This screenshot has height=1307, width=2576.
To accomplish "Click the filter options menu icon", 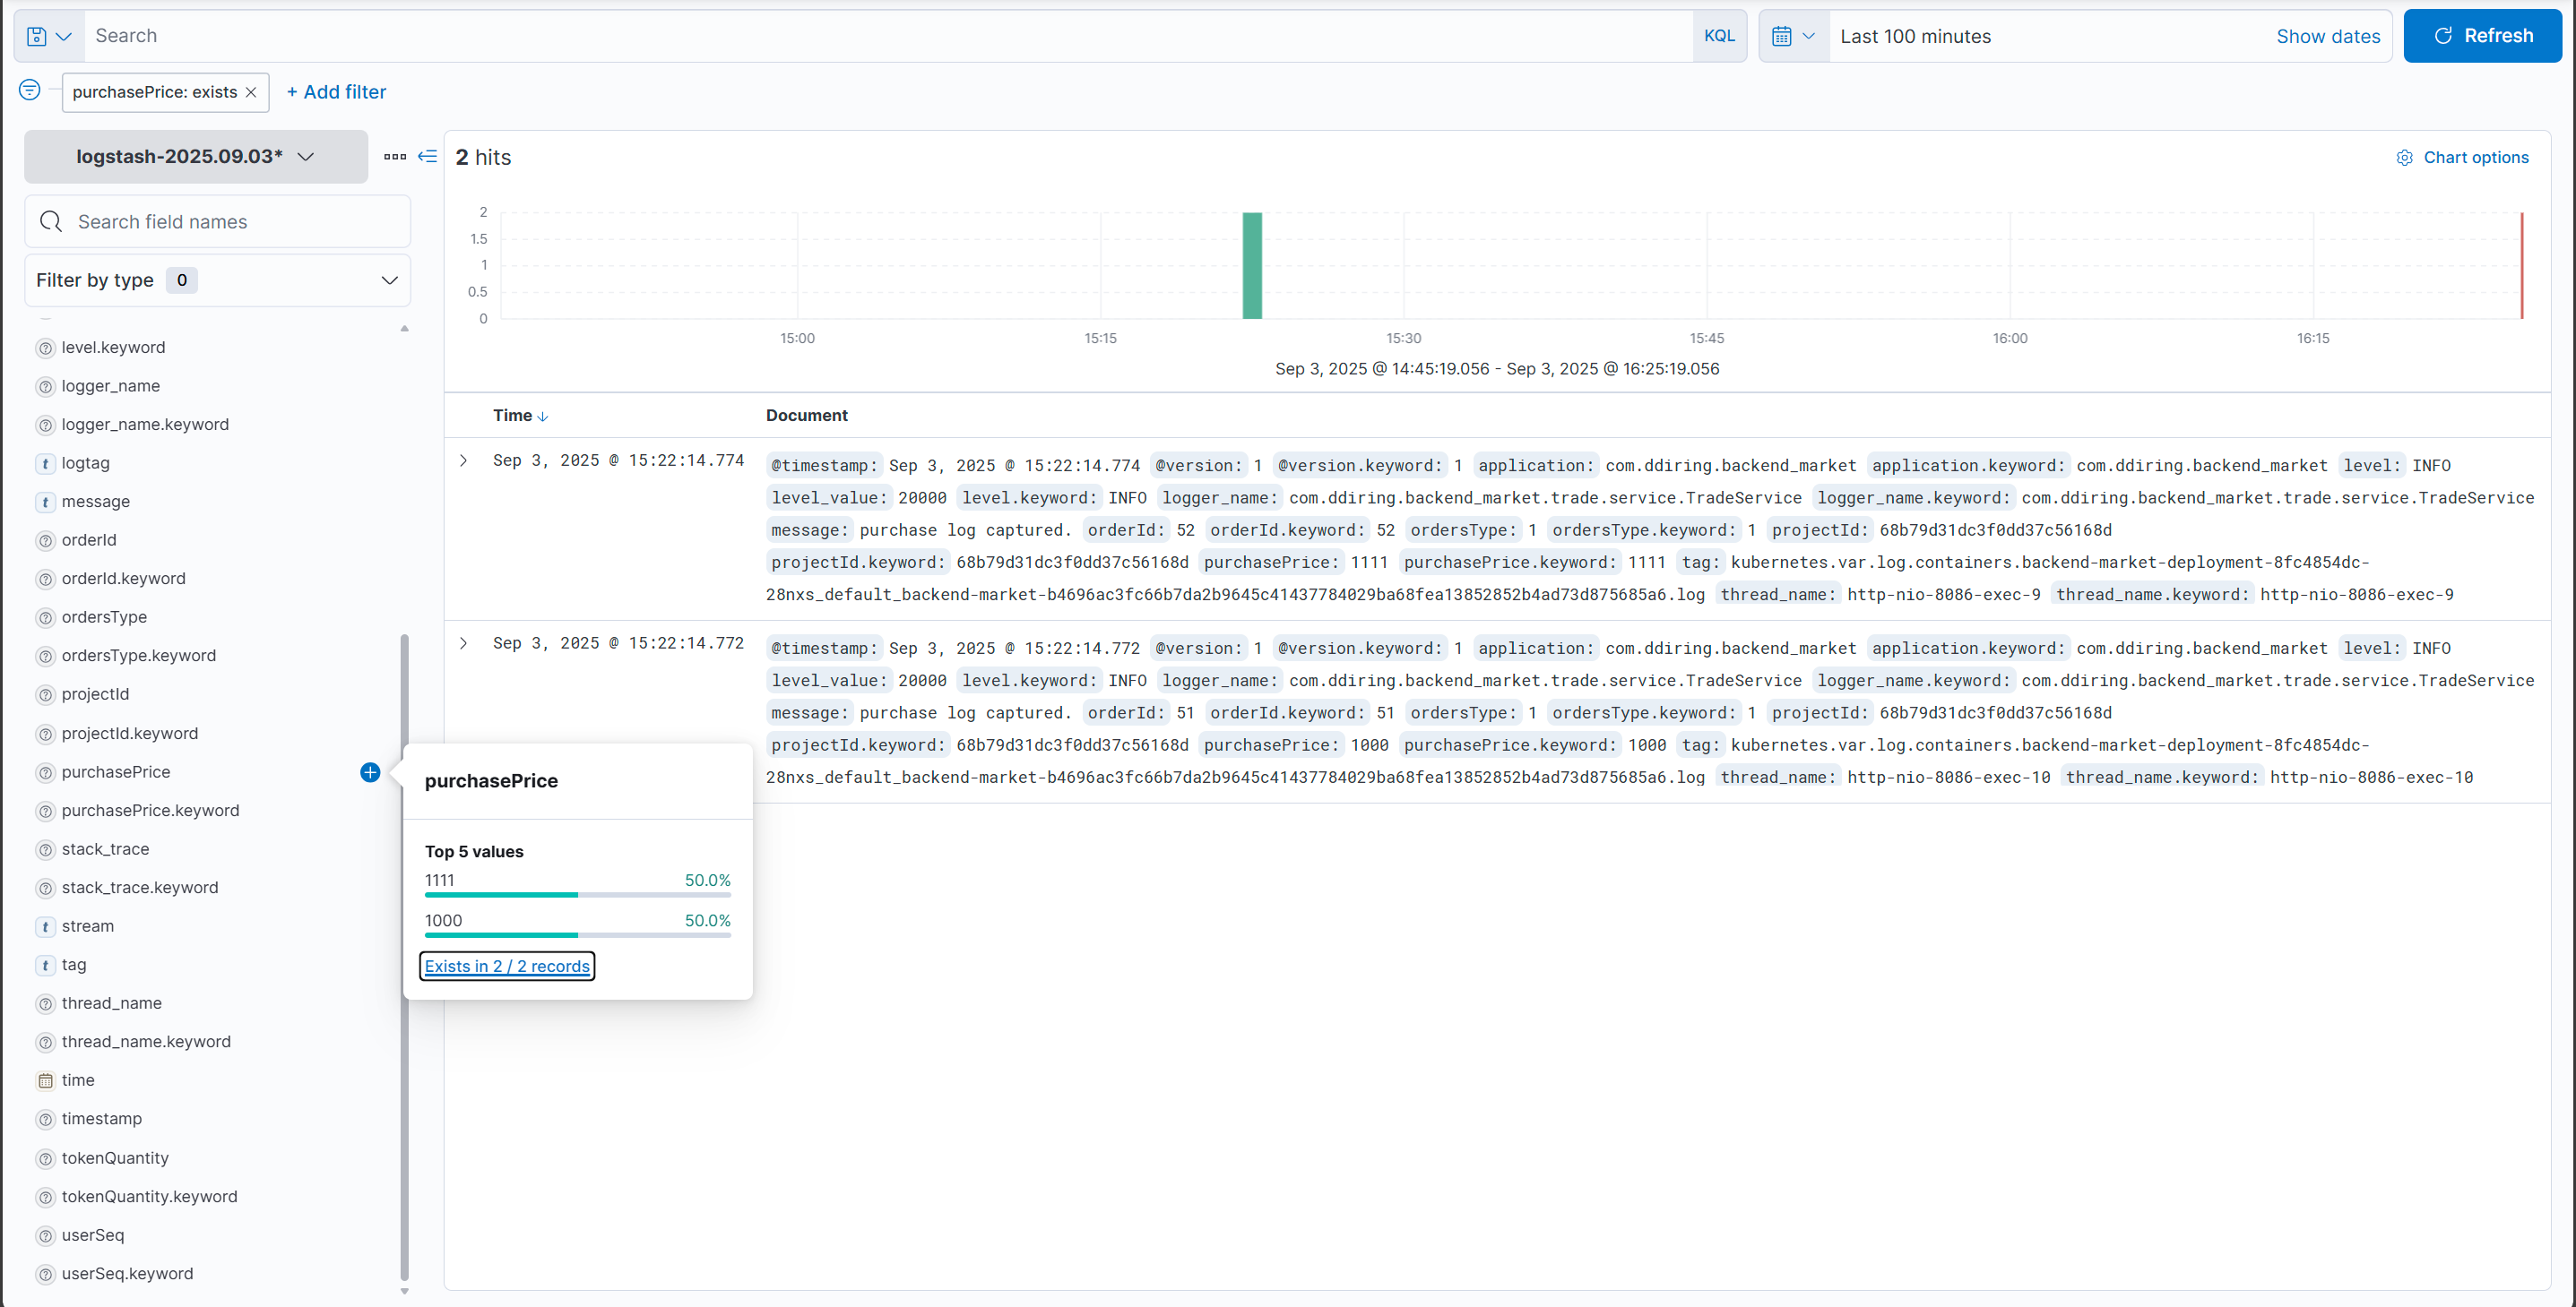I will [x=30, y=90].
